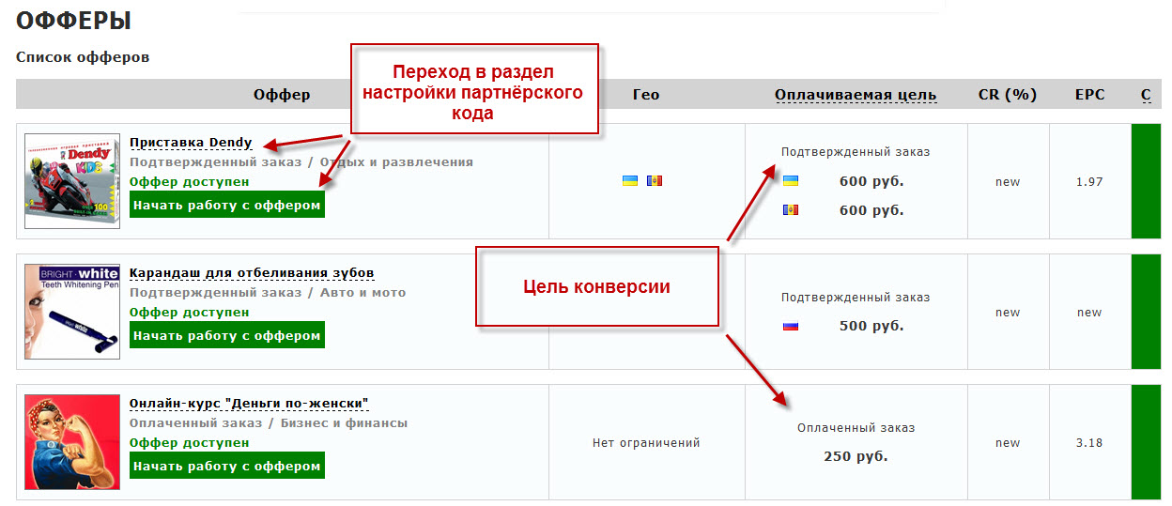Image resolution: width=1172 pixels, height=506 pixels.
Task: Click the "Оплачиваемая цель" column header
Action: [855, 95]
